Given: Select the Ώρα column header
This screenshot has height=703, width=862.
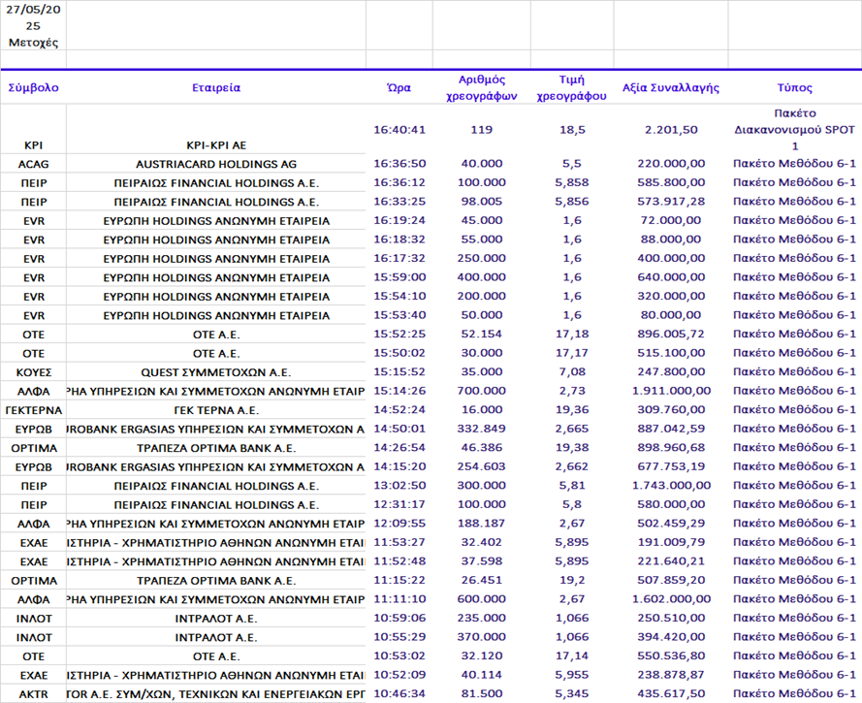Looking at the screenshot, I should point(399,87).
